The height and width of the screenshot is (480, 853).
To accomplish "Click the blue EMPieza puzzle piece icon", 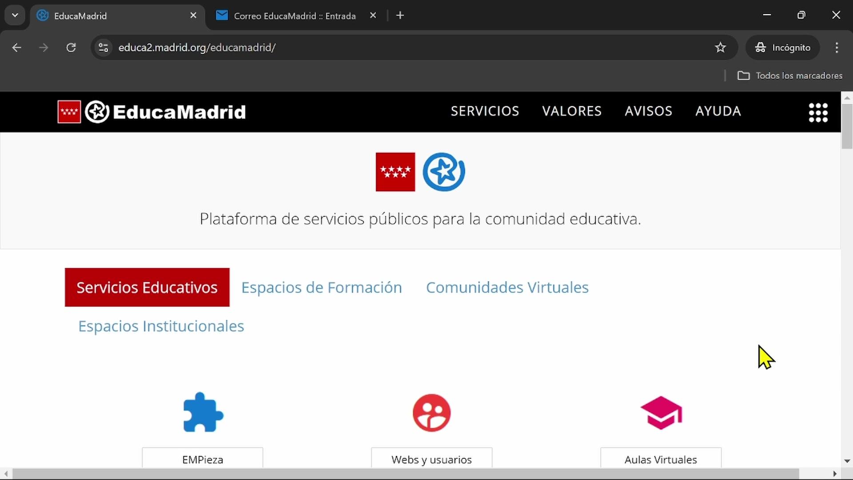I will click(203, 412).
